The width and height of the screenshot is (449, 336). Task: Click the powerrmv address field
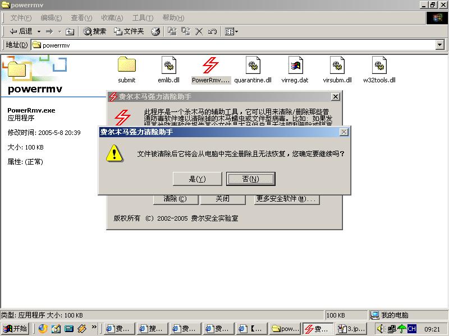pyautogui.click(x=233, y=45)
